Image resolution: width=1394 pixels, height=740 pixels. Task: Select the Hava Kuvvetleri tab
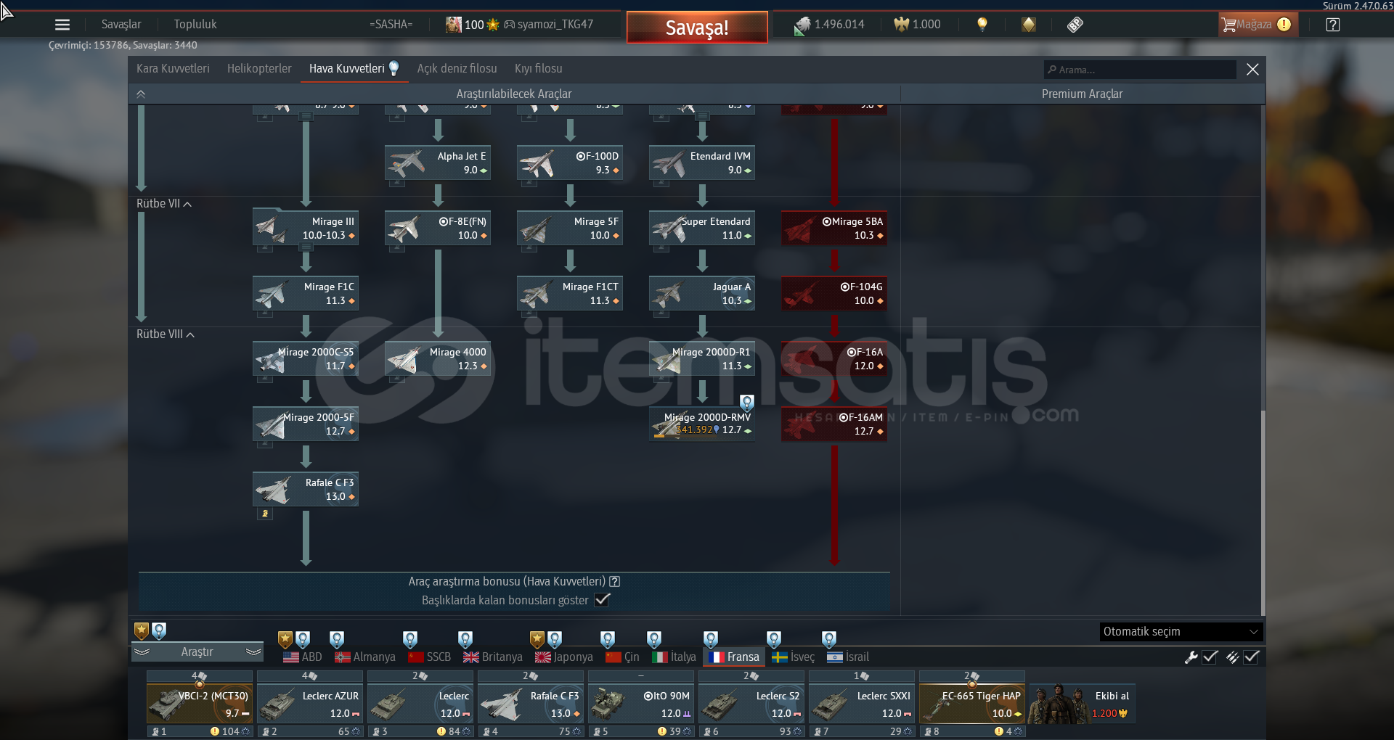[x=354, y=69]
